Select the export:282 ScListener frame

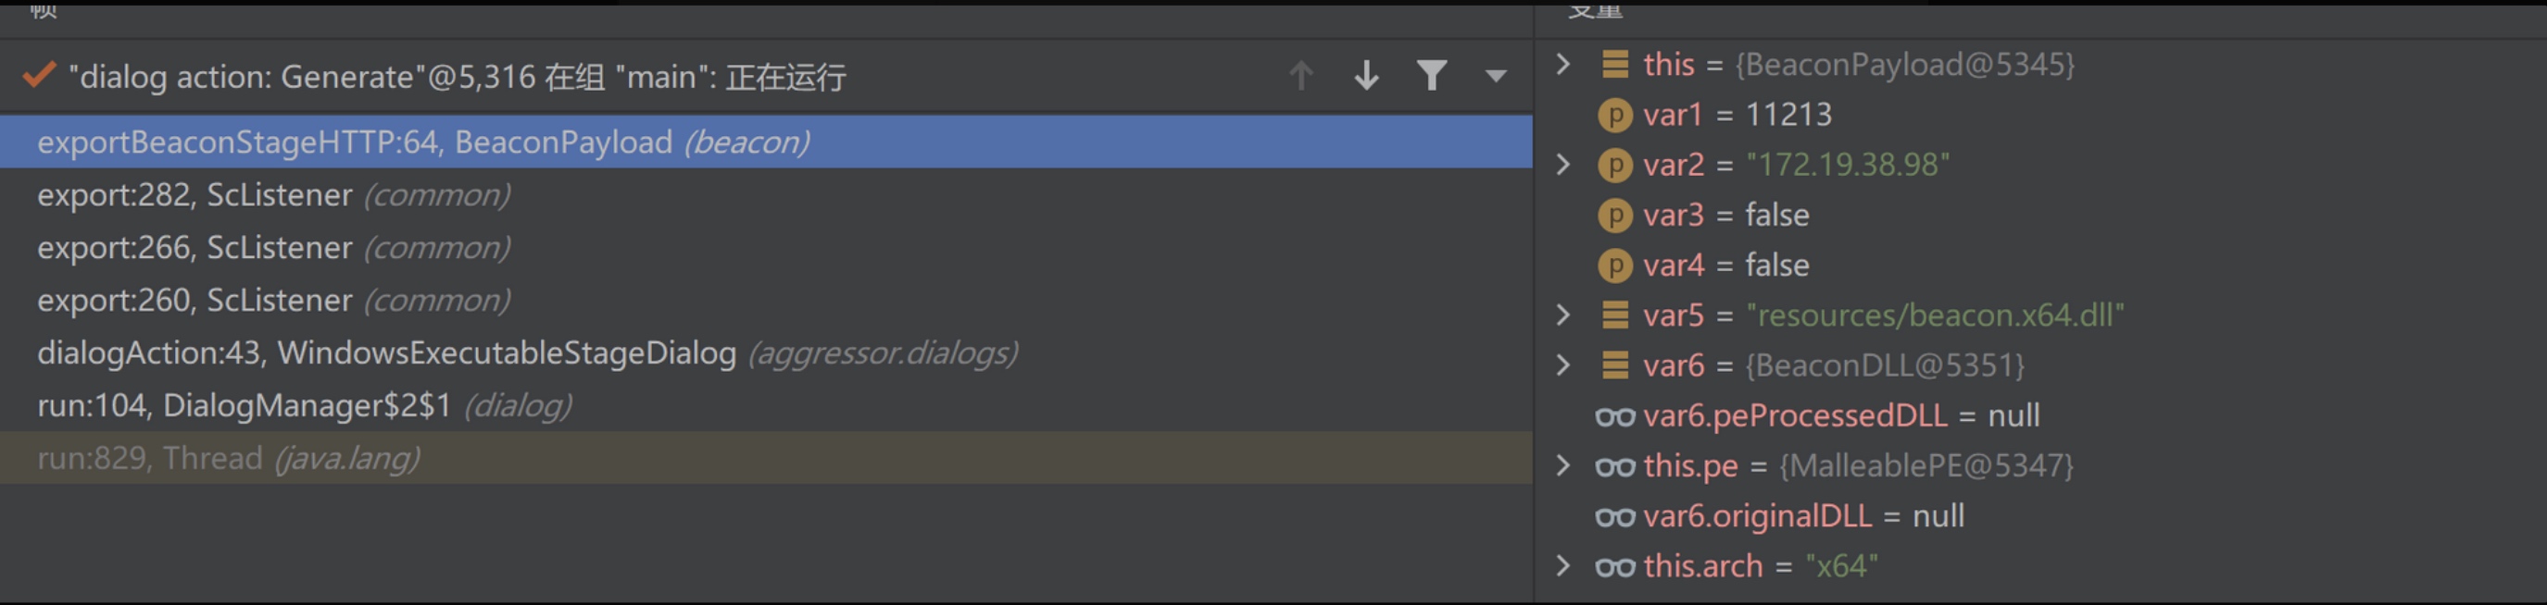coord(274,195)
